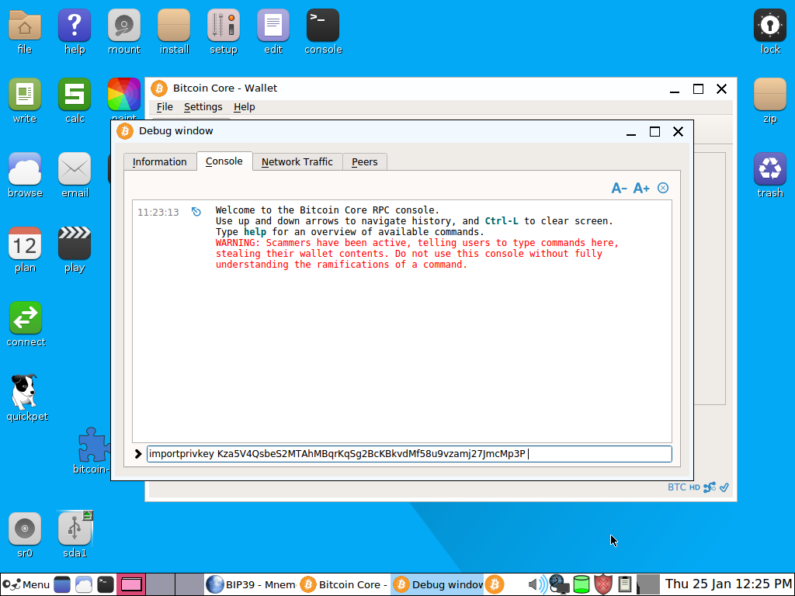The height and width of the screenshot is (596, 795).
Task: Click the console output text area
Action: [x=402, y=321]
